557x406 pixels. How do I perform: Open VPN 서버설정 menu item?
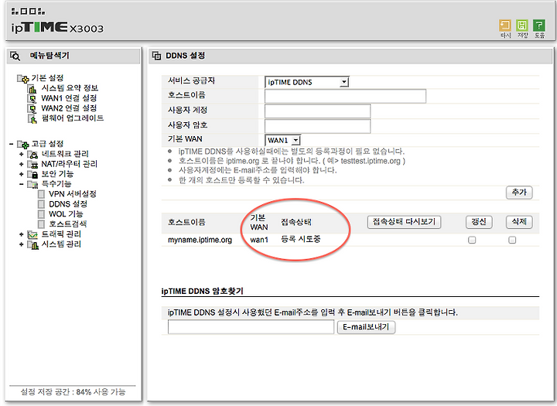(73, 194)
